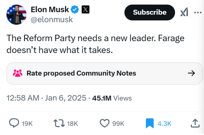Viewport: 204px width, 135px height.
Task: Toggle the blue bookmark icon
Action: click(x=150, y=123)
